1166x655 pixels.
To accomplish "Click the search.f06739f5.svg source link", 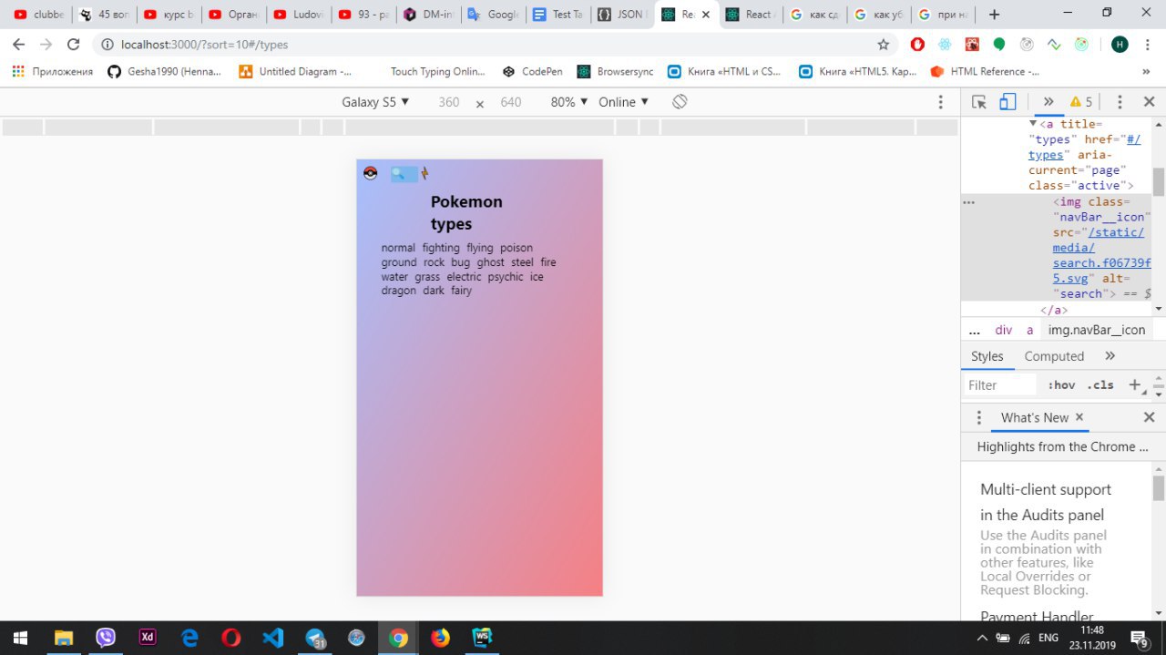I will tap(1100, 255).
